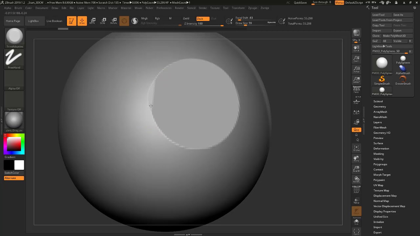Select the PolySphere tool icon

click(x=403, y=59)
